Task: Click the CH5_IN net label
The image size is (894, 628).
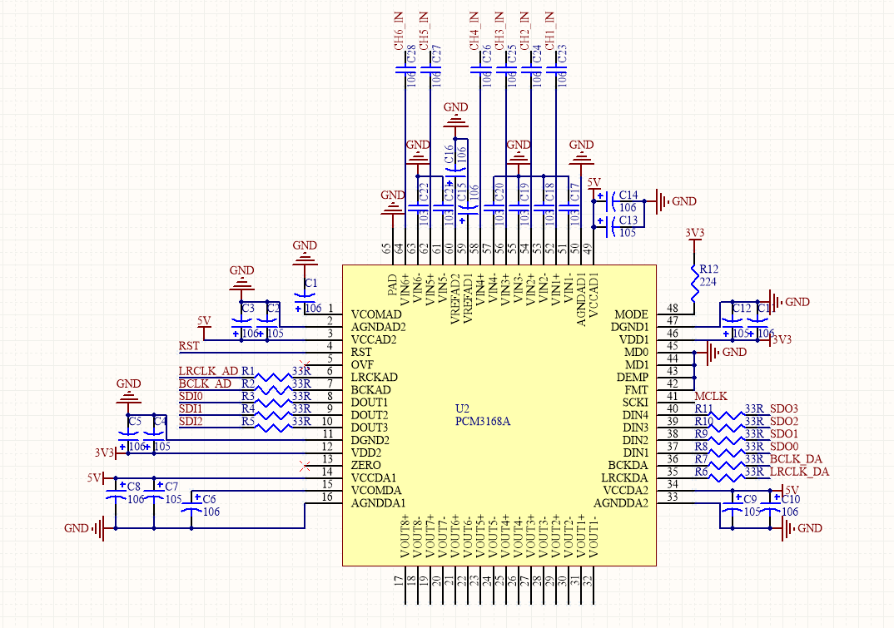Action: click(x=424, y=31)
